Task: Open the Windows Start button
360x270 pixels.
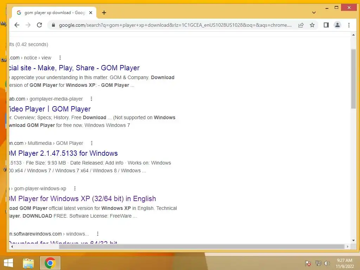Action: [8, 263]
